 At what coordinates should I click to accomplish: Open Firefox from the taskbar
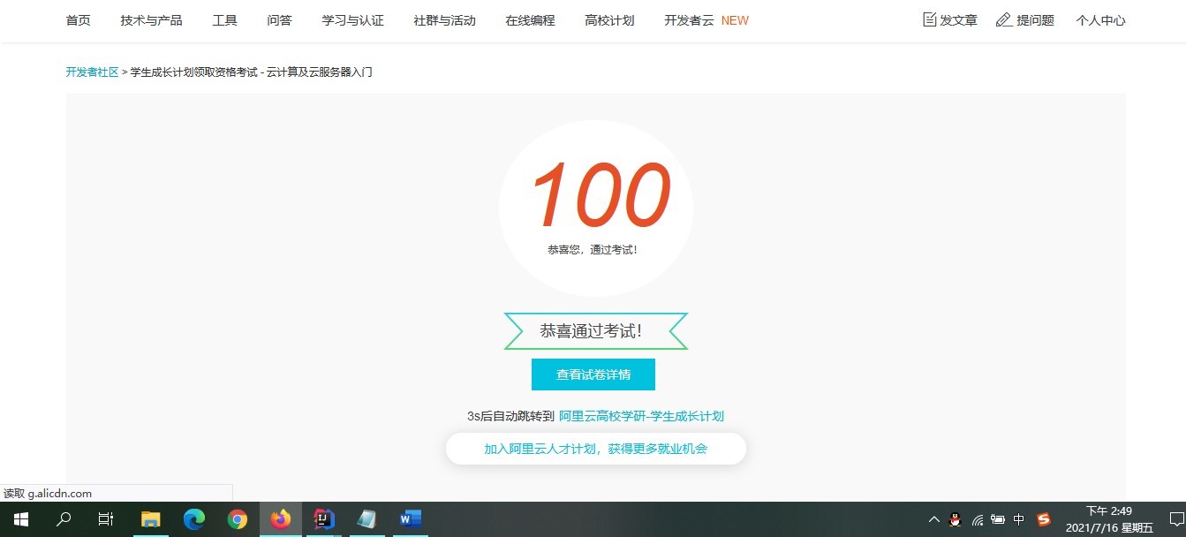click(280, 519)
